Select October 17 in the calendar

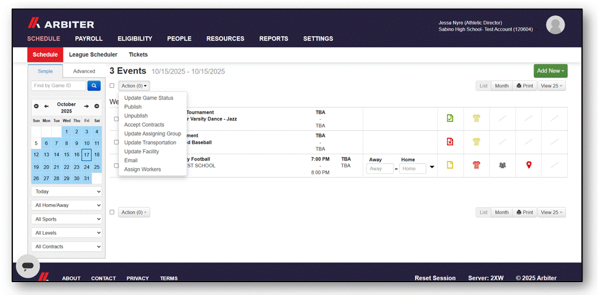pyautogui.click(x=86, y=155)
